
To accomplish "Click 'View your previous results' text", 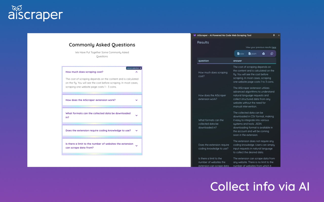I will point(258,47).
